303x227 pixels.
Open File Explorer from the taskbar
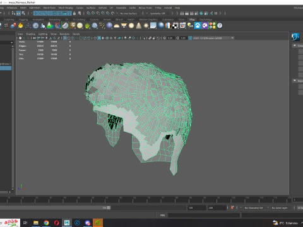click(36, 223)
